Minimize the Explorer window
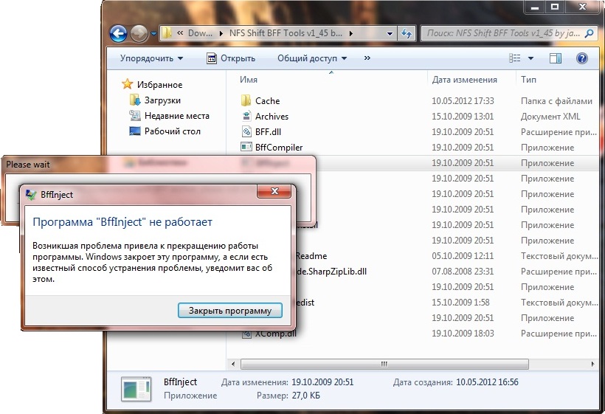The height and width of the screenshot is (414, 605). 534,7
